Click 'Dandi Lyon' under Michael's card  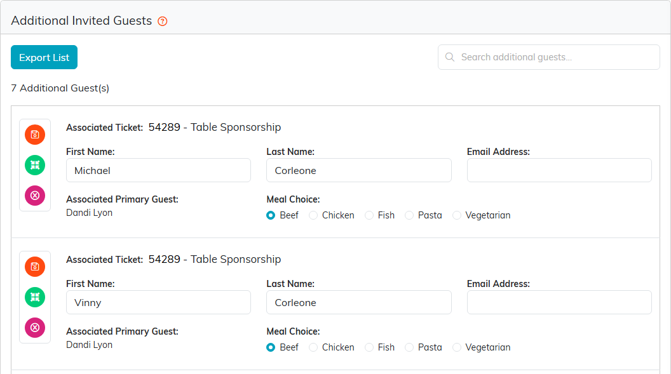tap(89, 213)
